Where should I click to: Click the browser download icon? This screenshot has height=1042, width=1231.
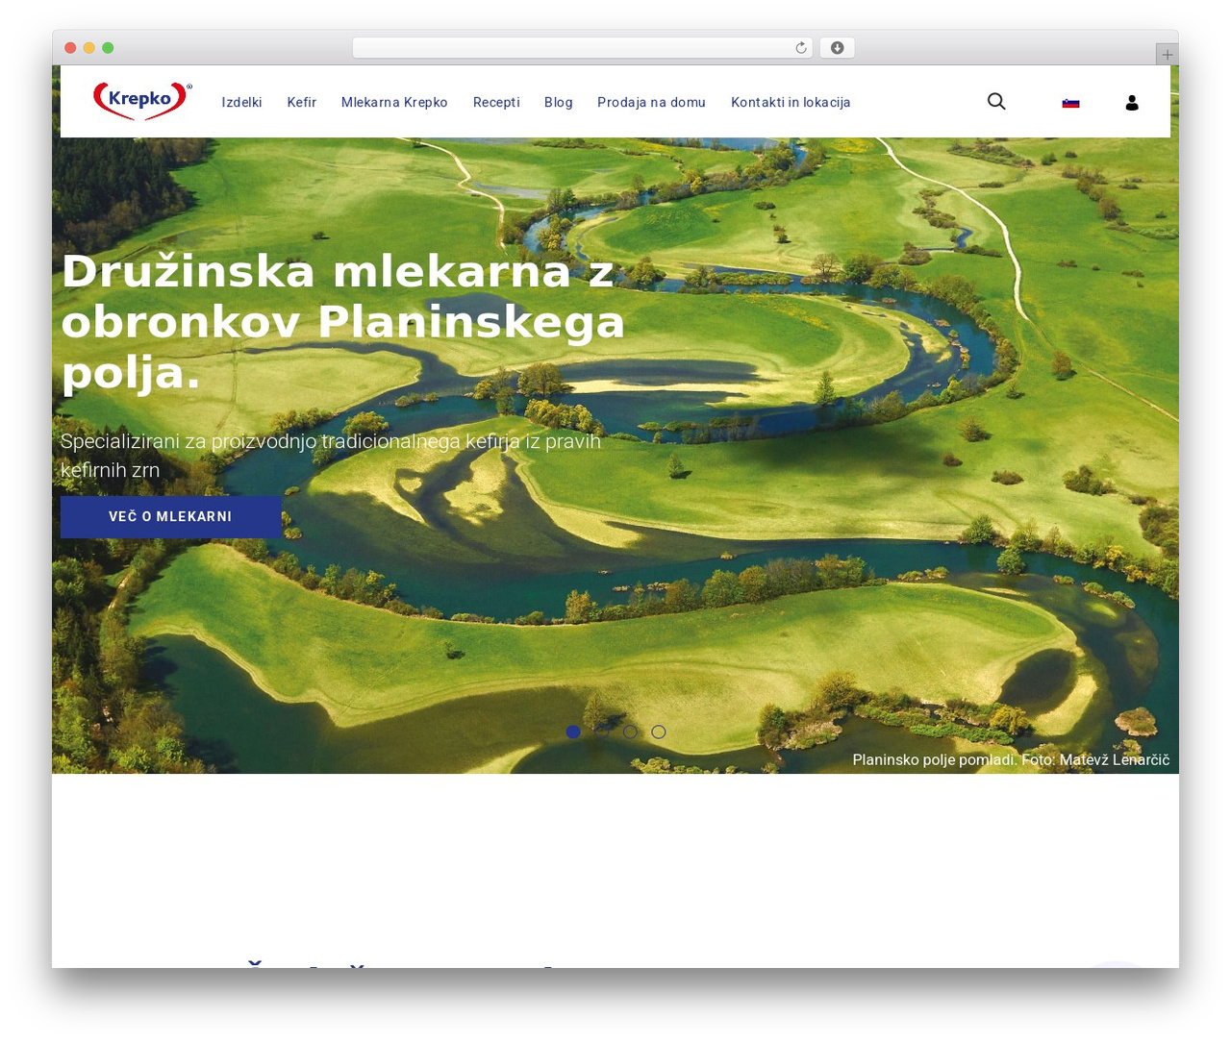837,48
